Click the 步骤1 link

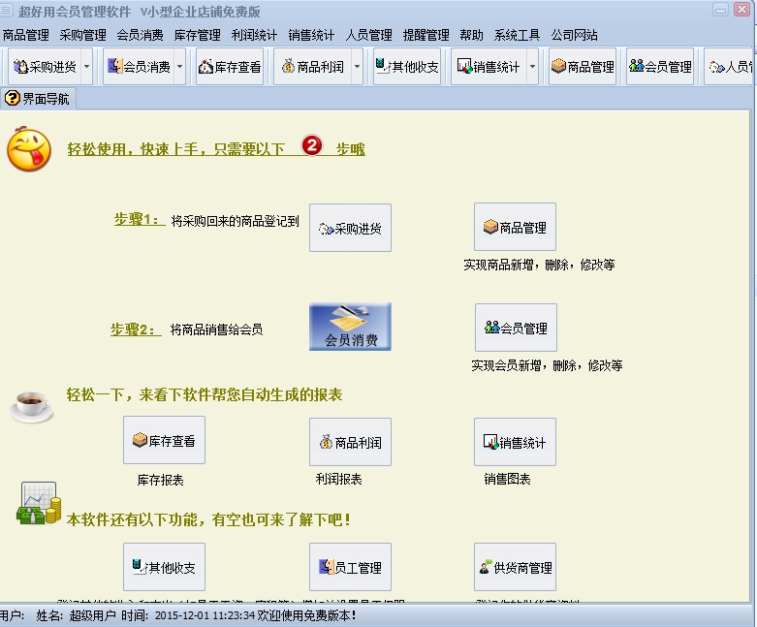tap(139, 219)
